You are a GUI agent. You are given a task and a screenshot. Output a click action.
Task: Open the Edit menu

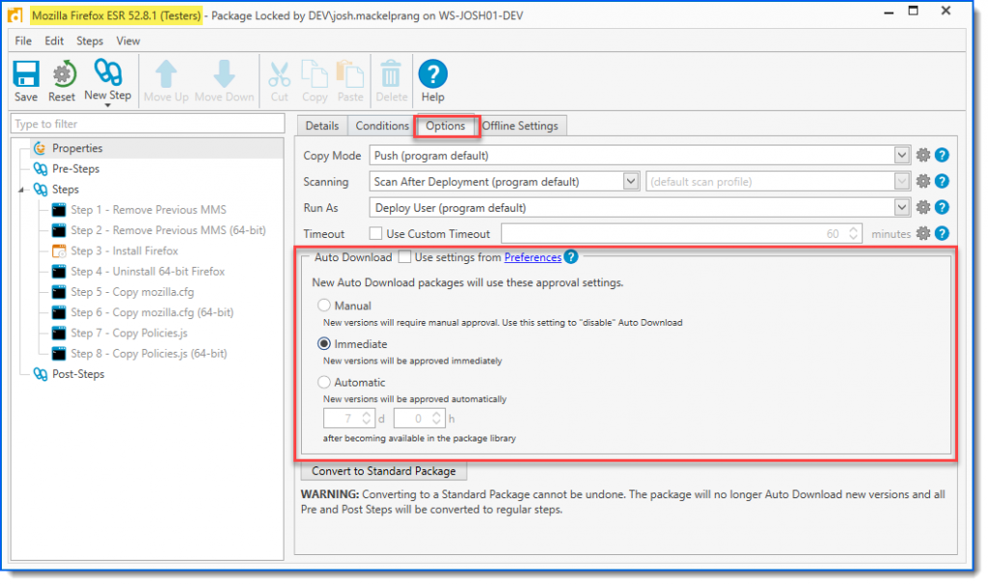pyautogui.click(x=54, y=40)
